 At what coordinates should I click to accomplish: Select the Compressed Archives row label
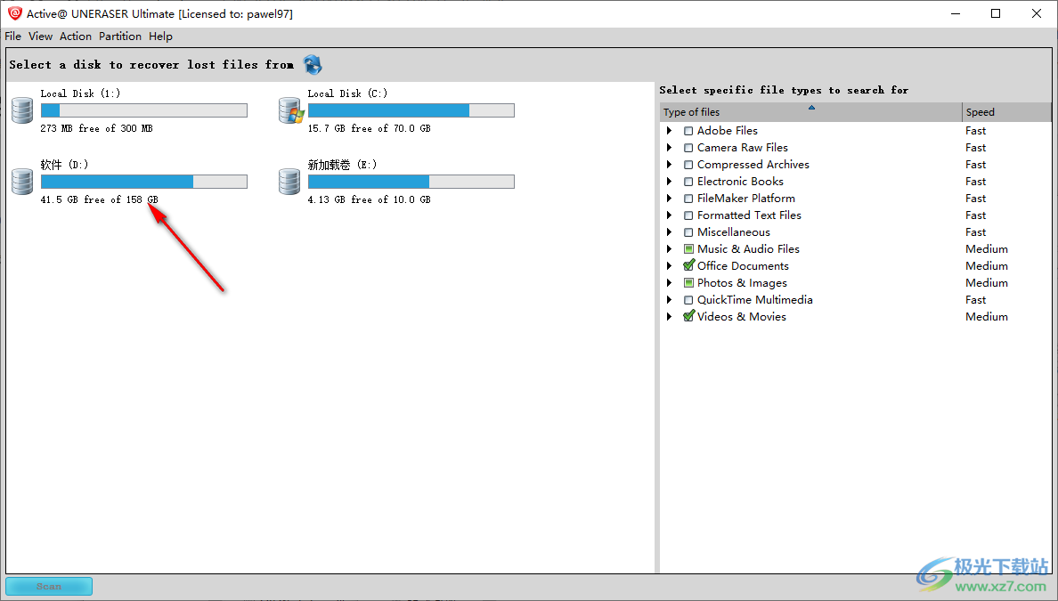(753, 165)
